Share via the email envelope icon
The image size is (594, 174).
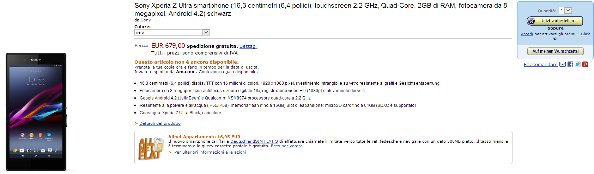click(563, 64)
